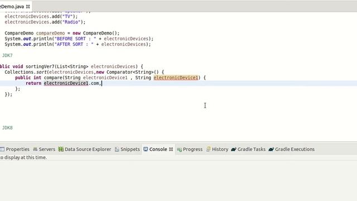The image size is (357, 201).
Task: Click the Servers tab icon
Action: [35, 149]
